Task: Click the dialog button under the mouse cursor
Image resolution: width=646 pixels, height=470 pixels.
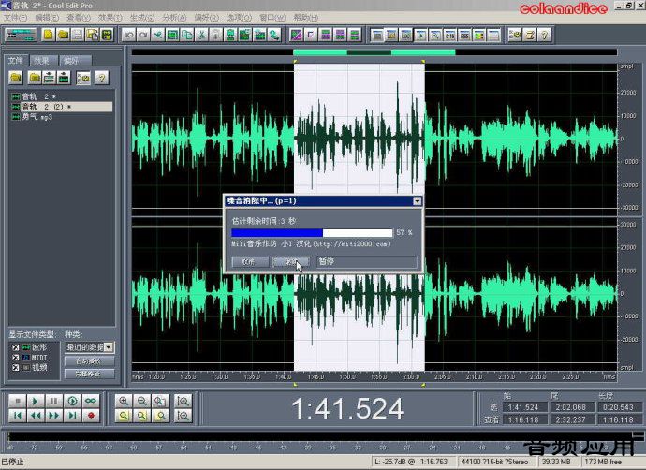Action: pos(291,261)
